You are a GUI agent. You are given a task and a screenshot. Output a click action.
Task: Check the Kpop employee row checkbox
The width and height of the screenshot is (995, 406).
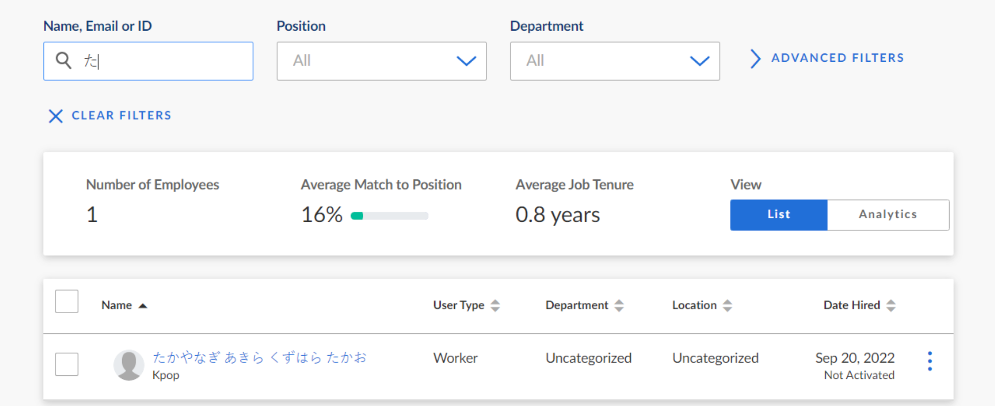(67, 365)
